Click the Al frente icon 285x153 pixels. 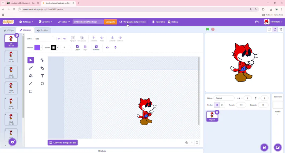112,39
